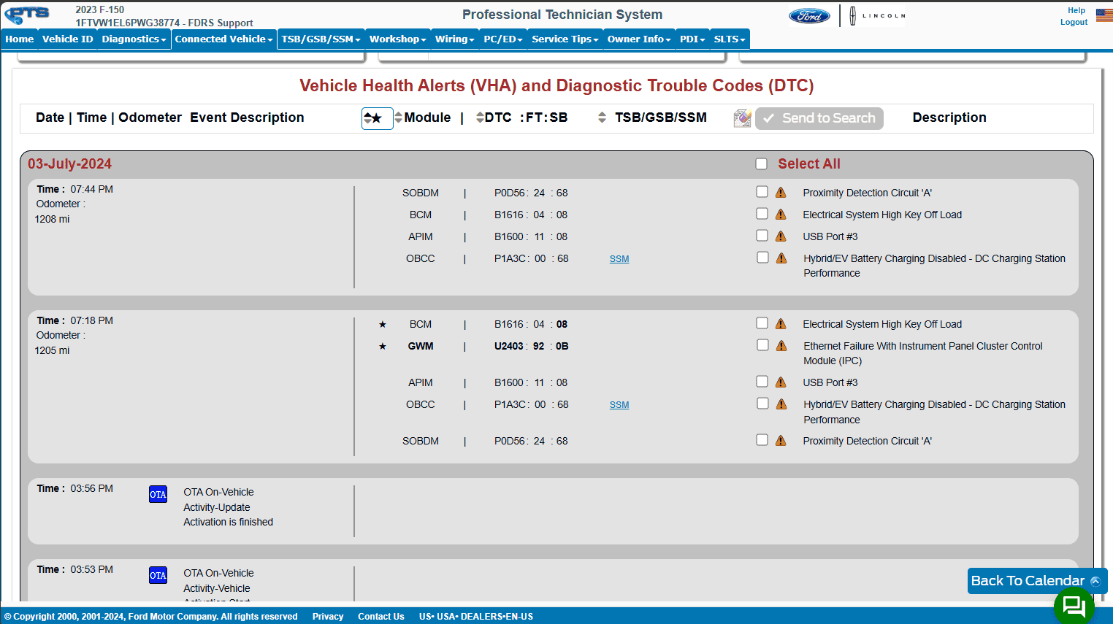This screenshot has height=624, width=1113.
Task: Click the PTS logo icon
Action: pyautogui.click(x=27, y=15)
